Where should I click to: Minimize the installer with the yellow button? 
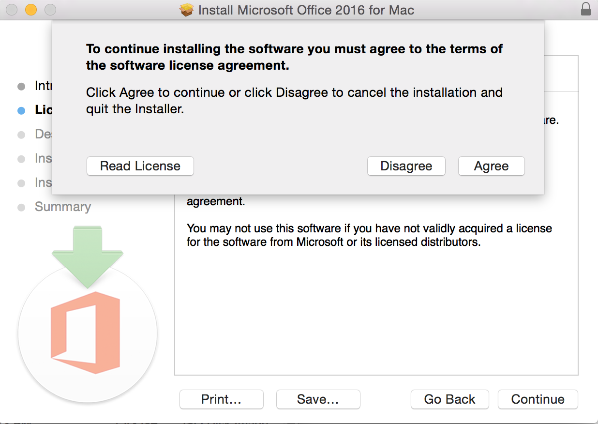[31, 9]
